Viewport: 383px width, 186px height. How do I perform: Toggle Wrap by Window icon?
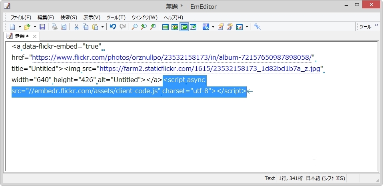click(x=184, y=27)
